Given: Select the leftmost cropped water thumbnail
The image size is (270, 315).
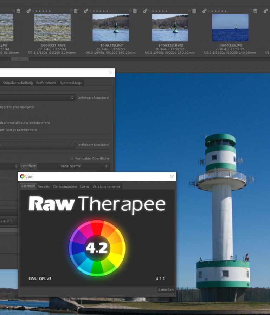Looking at the screenshot, I should [x=7, y=28].
